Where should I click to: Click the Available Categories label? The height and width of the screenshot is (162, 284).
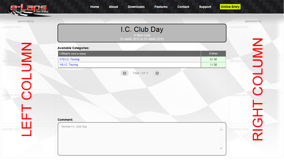tap(73, 48)
